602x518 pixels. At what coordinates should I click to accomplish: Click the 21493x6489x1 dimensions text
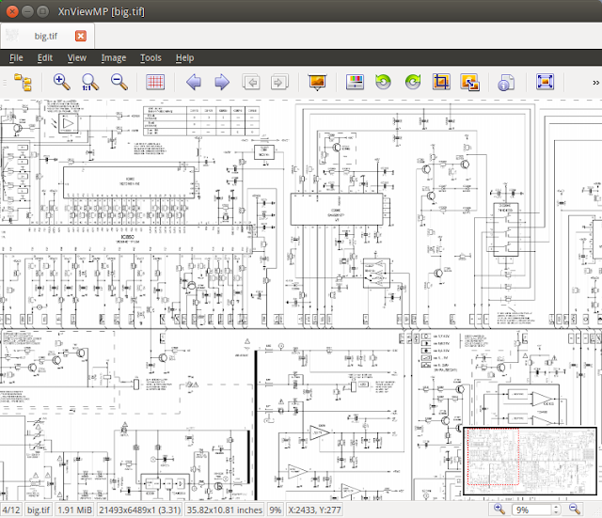coord(140,510)
